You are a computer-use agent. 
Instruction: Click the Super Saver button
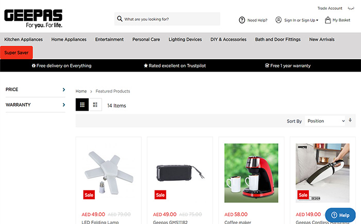(17, 53)
